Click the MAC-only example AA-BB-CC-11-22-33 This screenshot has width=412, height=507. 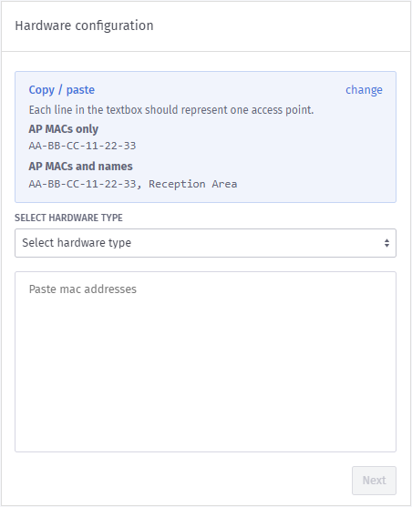pos(82,146)
